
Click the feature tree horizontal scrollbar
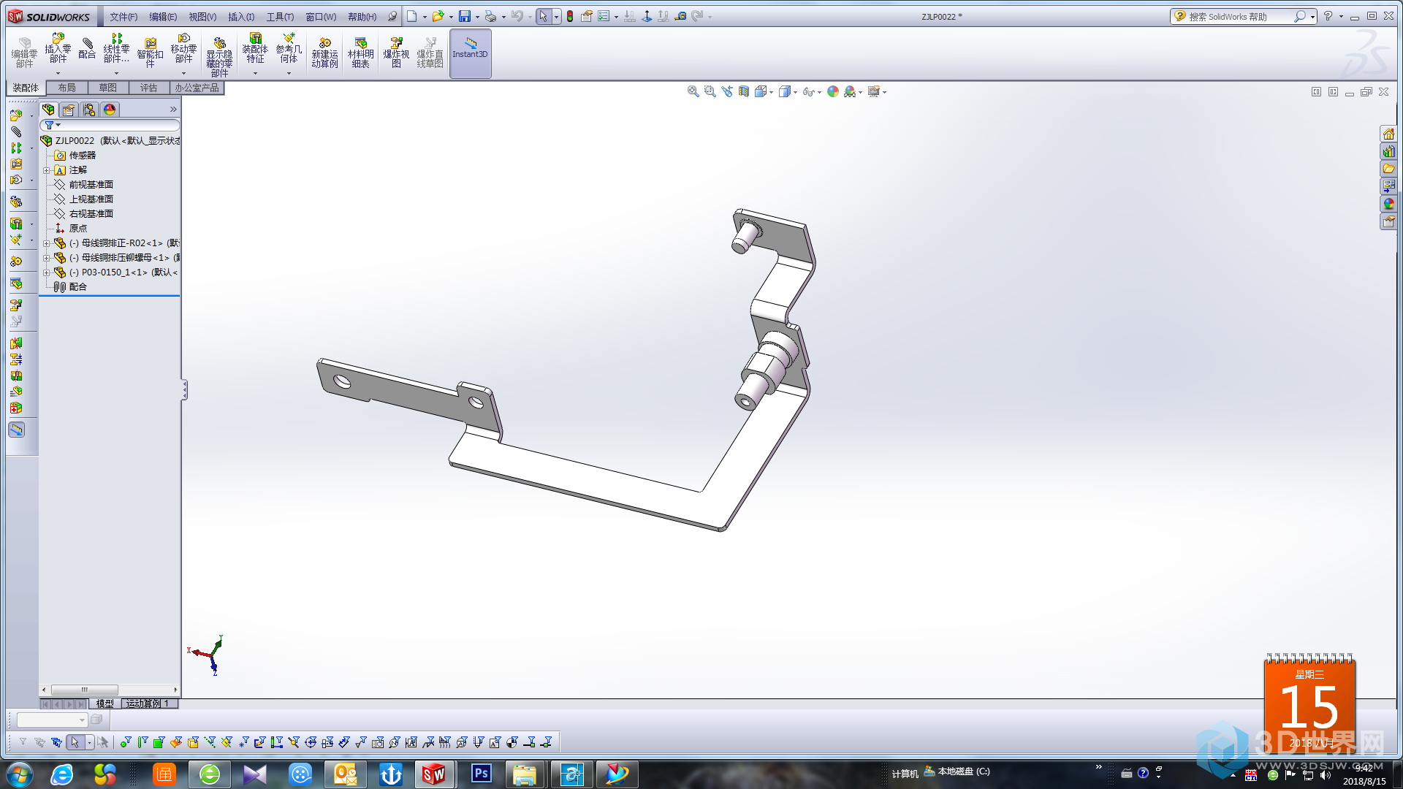85,690
